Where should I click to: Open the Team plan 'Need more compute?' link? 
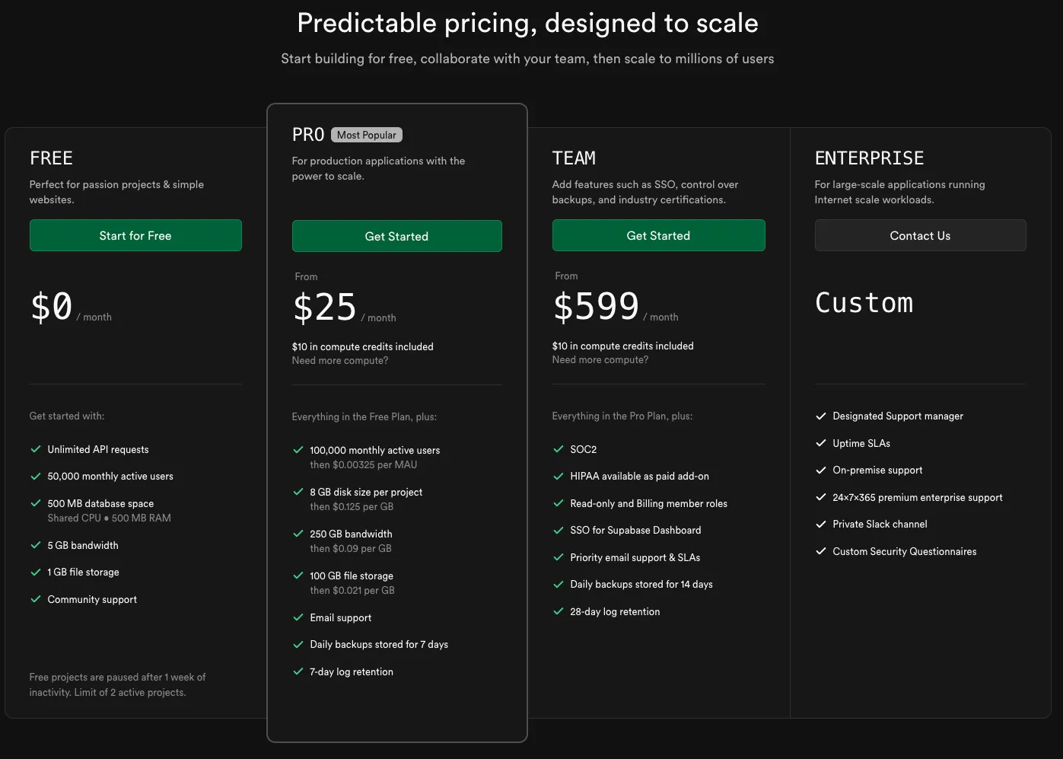(600, 360)
